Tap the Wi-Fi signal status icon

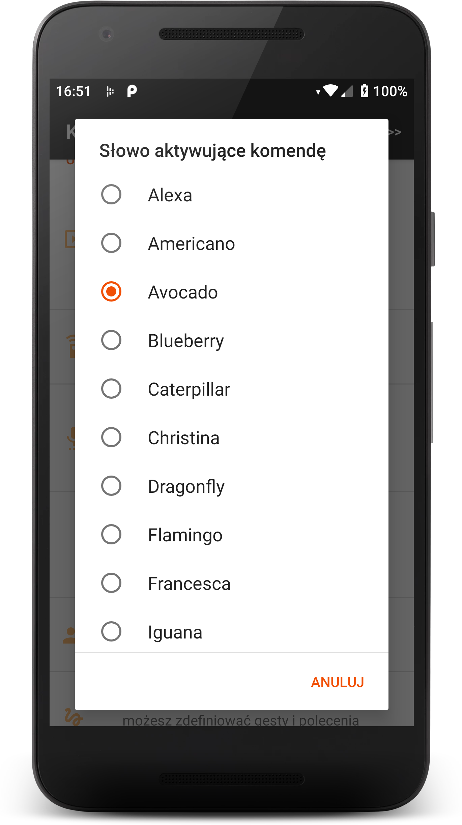click(x=330, y=91)
